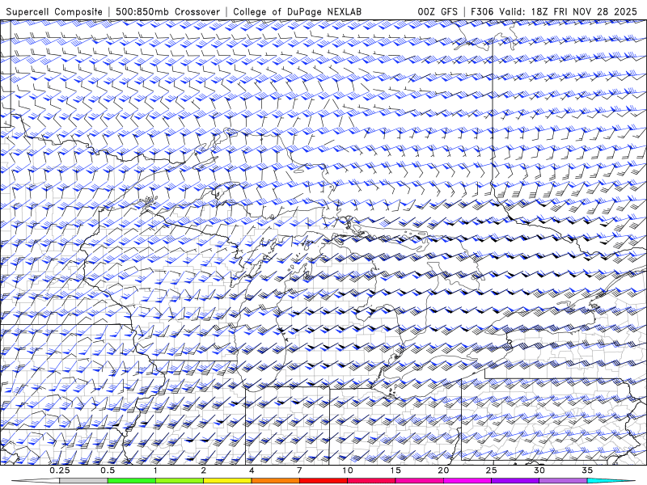Click the violet color bar segment between 30 and 35
This screenshot has width=647, height=485.
pyautogui.click(x=563, y=481)
